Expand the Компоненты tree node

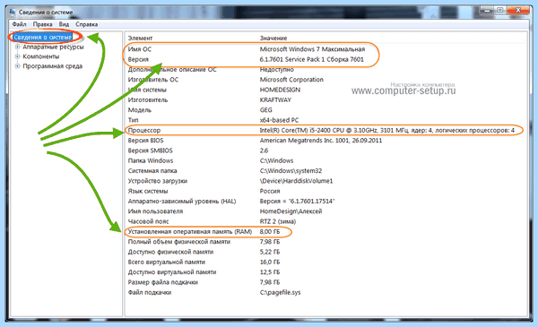(18, 56)
